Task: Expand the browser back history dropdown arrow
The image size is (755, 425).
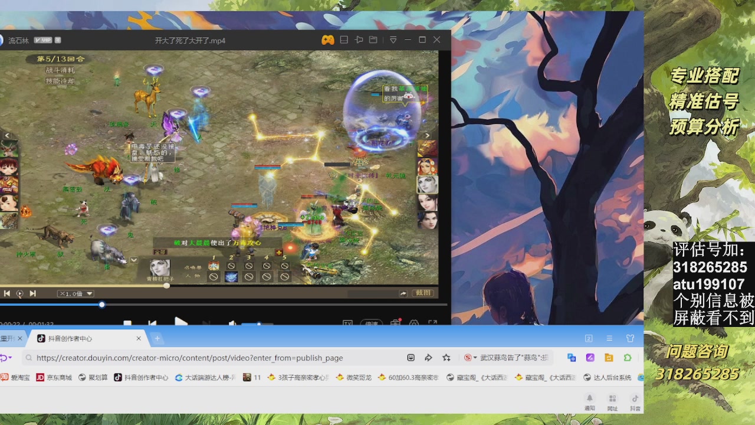Action: [x=10, y=358]
